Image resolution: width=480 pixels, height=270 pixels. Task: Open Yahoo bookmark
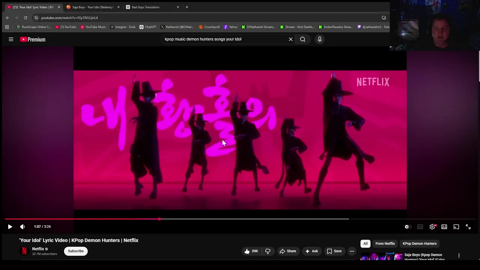pos(231,27)
